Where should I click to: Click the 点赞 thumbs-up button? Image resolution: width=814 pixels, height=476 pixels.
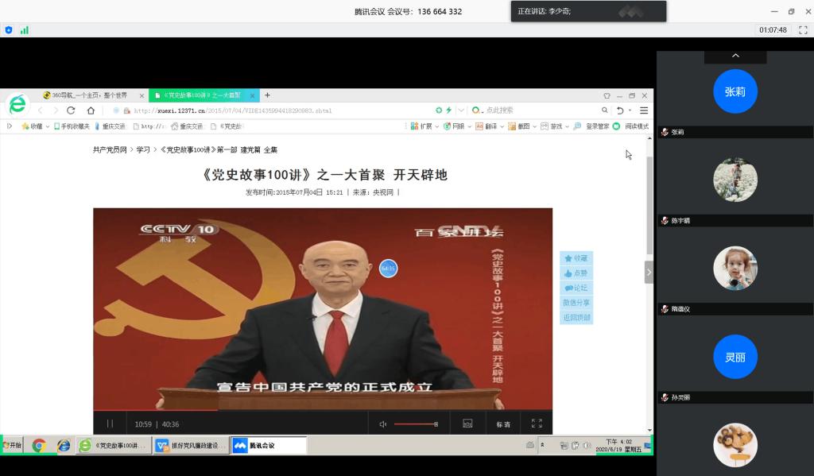[x=576, y=273]
